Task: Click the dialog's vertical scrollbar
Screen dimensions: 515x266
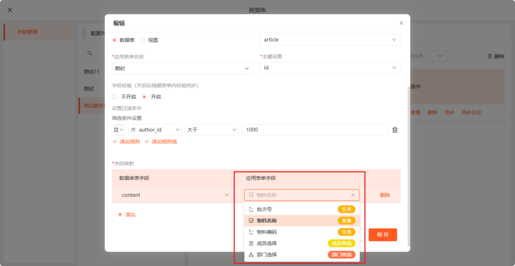Action: click(409, 167)
